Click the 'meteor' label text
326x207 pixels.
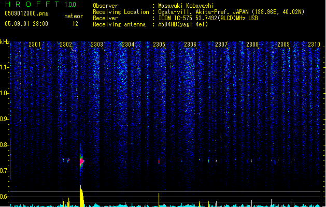(x=74, y=16)
